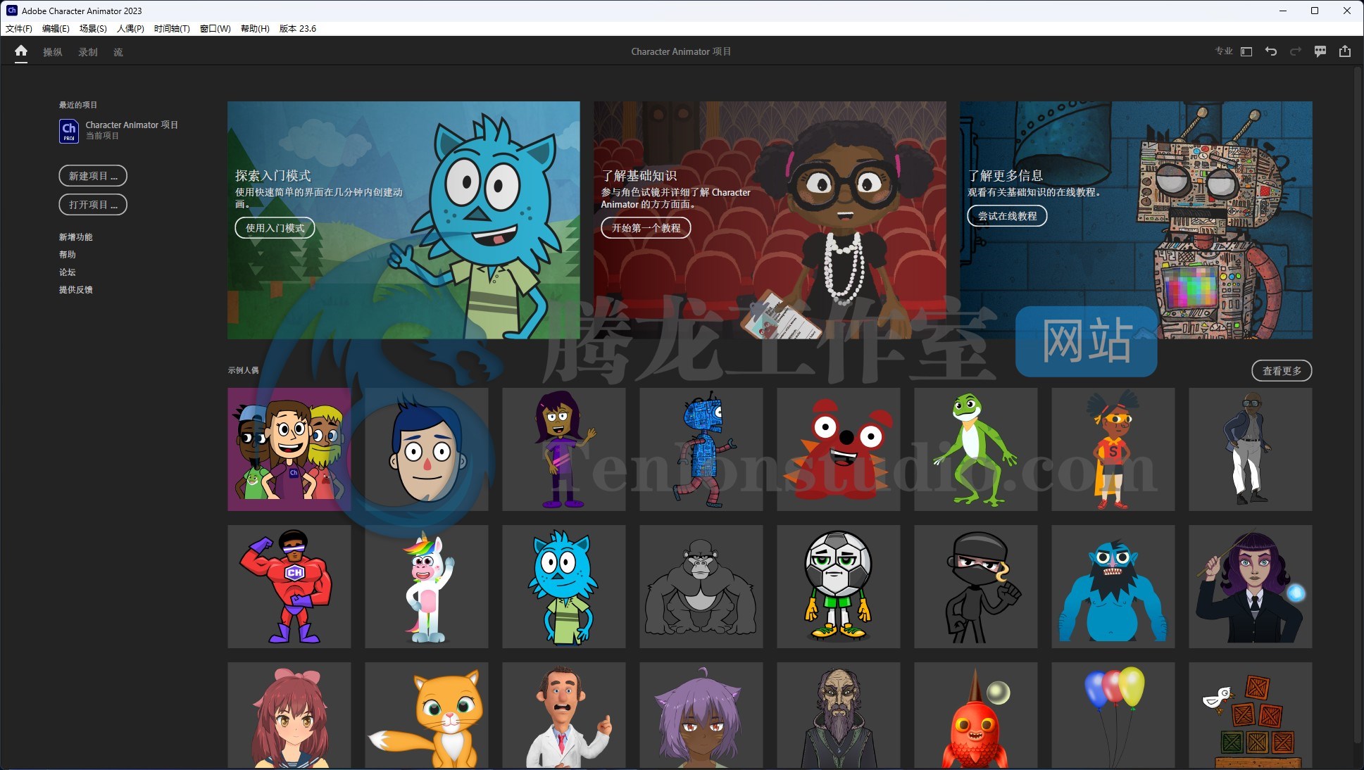Select the black ninja puppet
The image size is (1364, 770).
point(976,586)
